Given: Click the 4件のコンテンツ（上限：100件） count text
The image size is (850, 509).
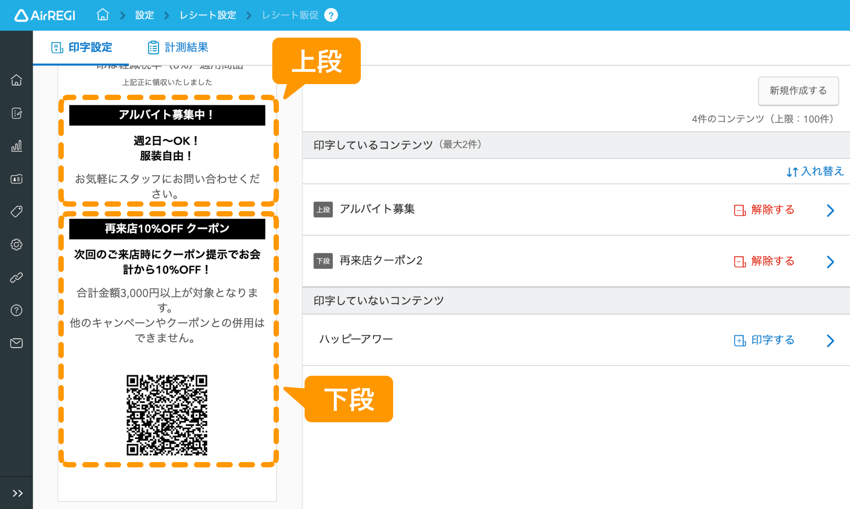Looking at the screenshot, I should click(763, 119).
